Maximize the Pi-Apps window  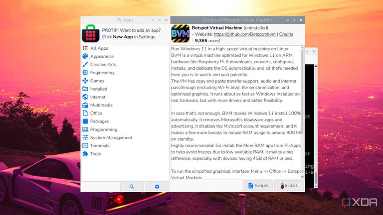(x=160, y=20)
